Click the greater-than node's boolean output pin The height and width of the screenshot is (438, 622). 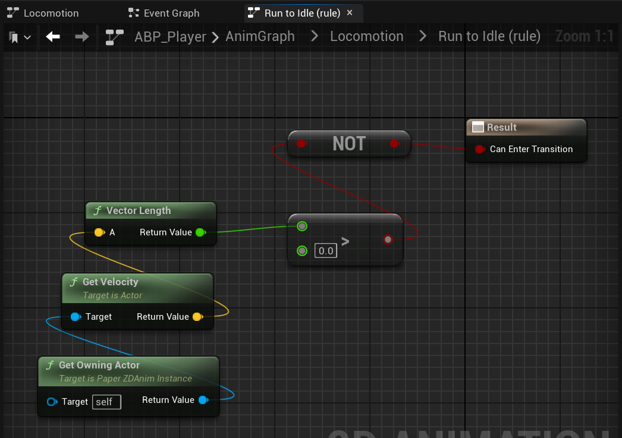(x=388, y=240)
